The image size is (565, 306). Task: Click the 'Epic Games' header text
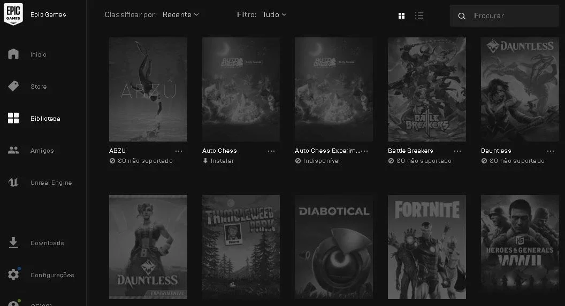(x=48, y=14)
